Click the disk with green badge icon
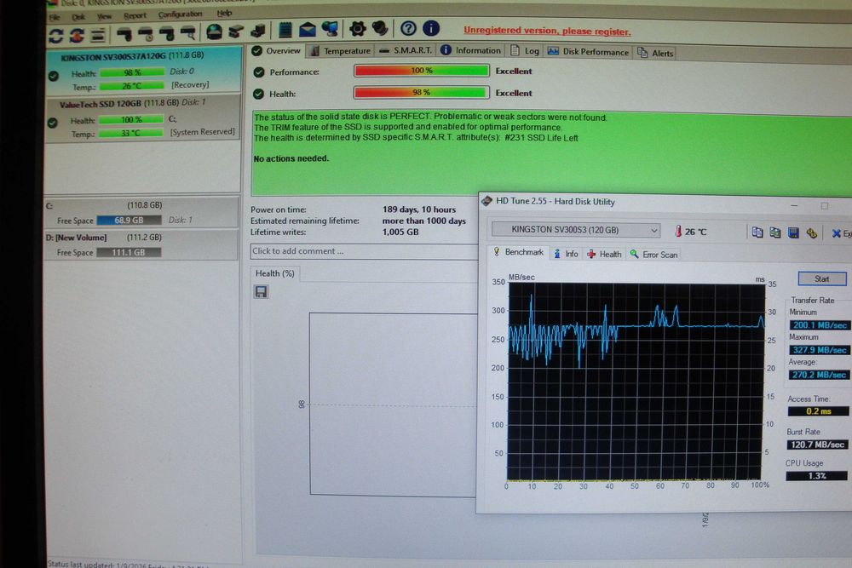 coord(167,34)
